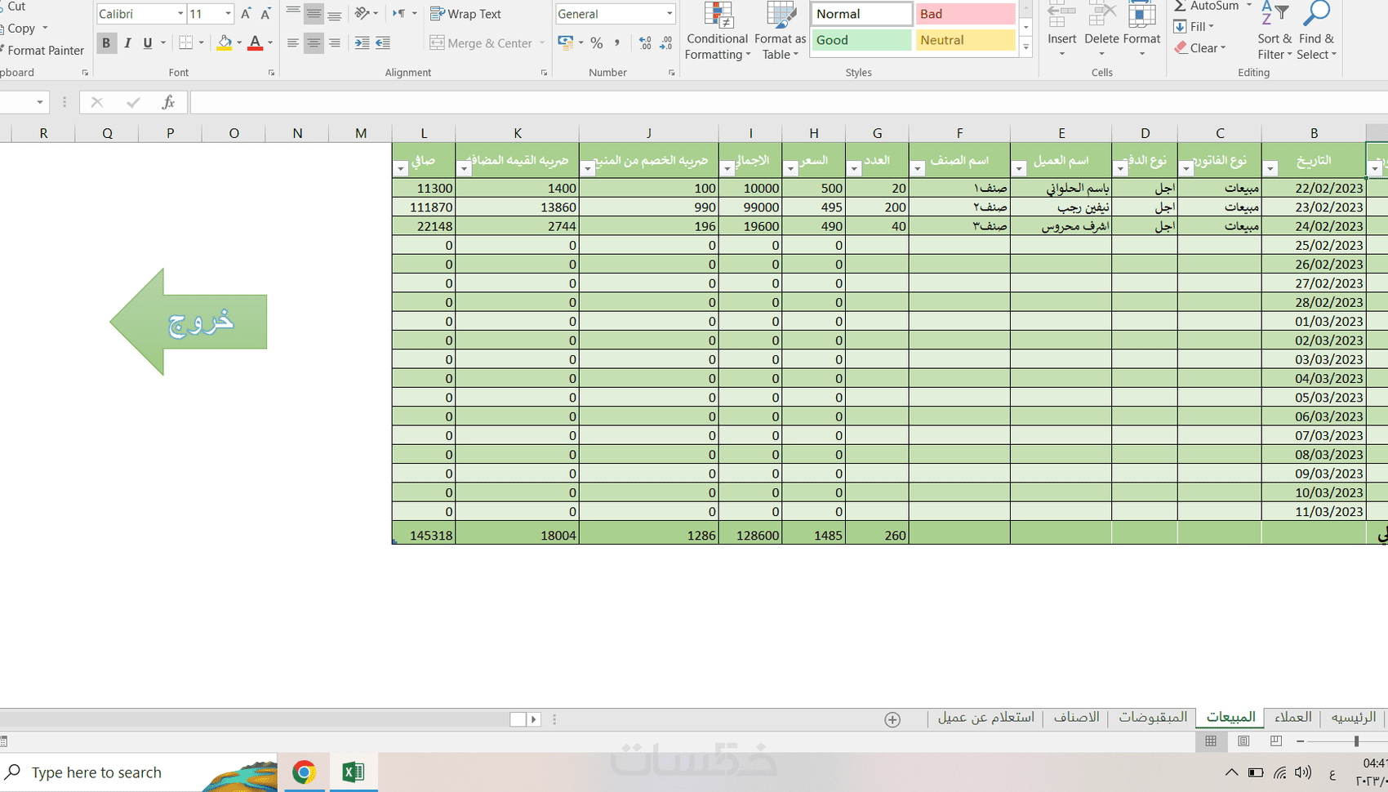Open the General number format dropdown
The width and height of the screenshot is (1388, 792).
[670, 14]
